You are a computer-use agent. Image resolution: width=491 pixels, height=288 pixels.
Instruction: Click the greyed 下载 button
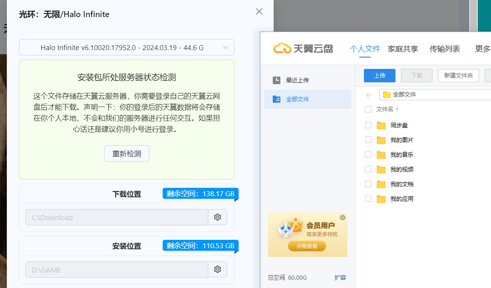417,76
